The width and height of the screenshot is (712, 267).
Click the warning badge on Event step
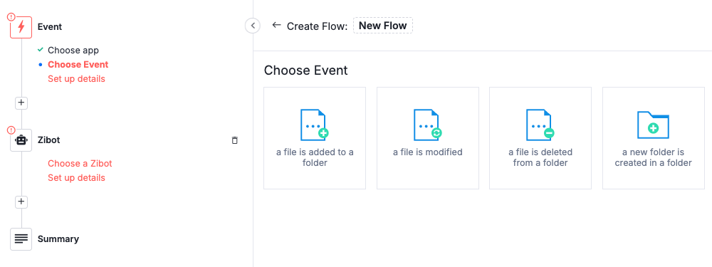click(11, 17)
